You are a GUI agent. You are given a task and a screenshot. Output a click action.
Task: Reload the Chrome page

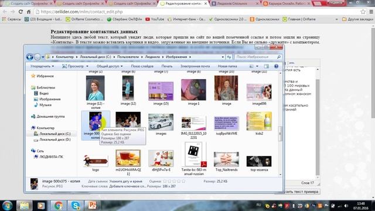(x=21, y=12)
